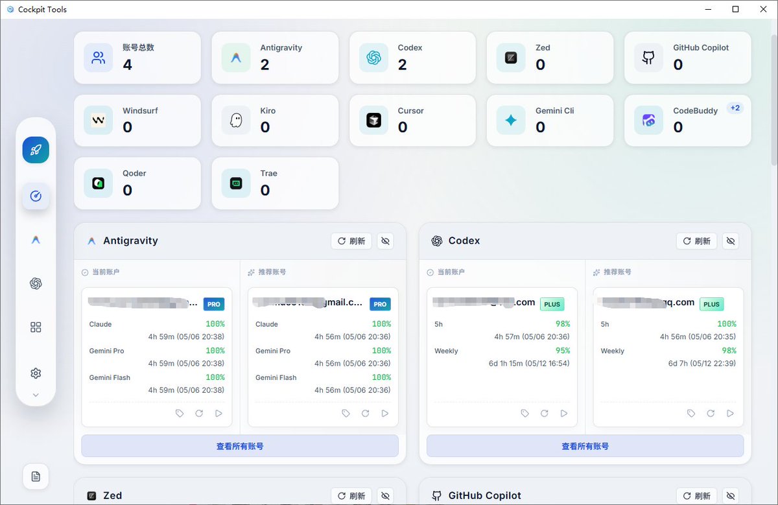Tag the current Codex account
778x505 pixels.
click(x=525, y=414)
